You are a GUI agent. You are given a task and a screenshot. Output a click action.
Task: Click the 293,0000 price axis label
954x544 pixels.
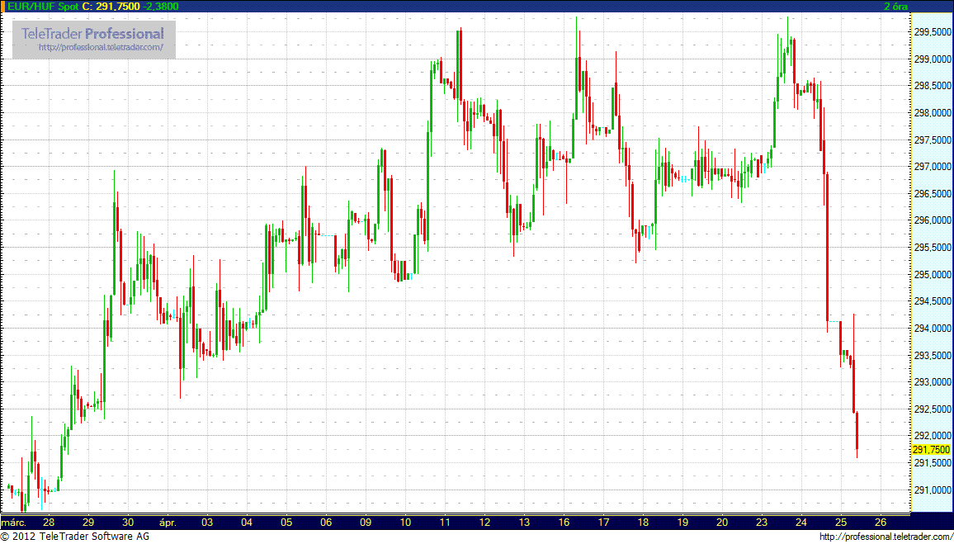pos(933,382)
